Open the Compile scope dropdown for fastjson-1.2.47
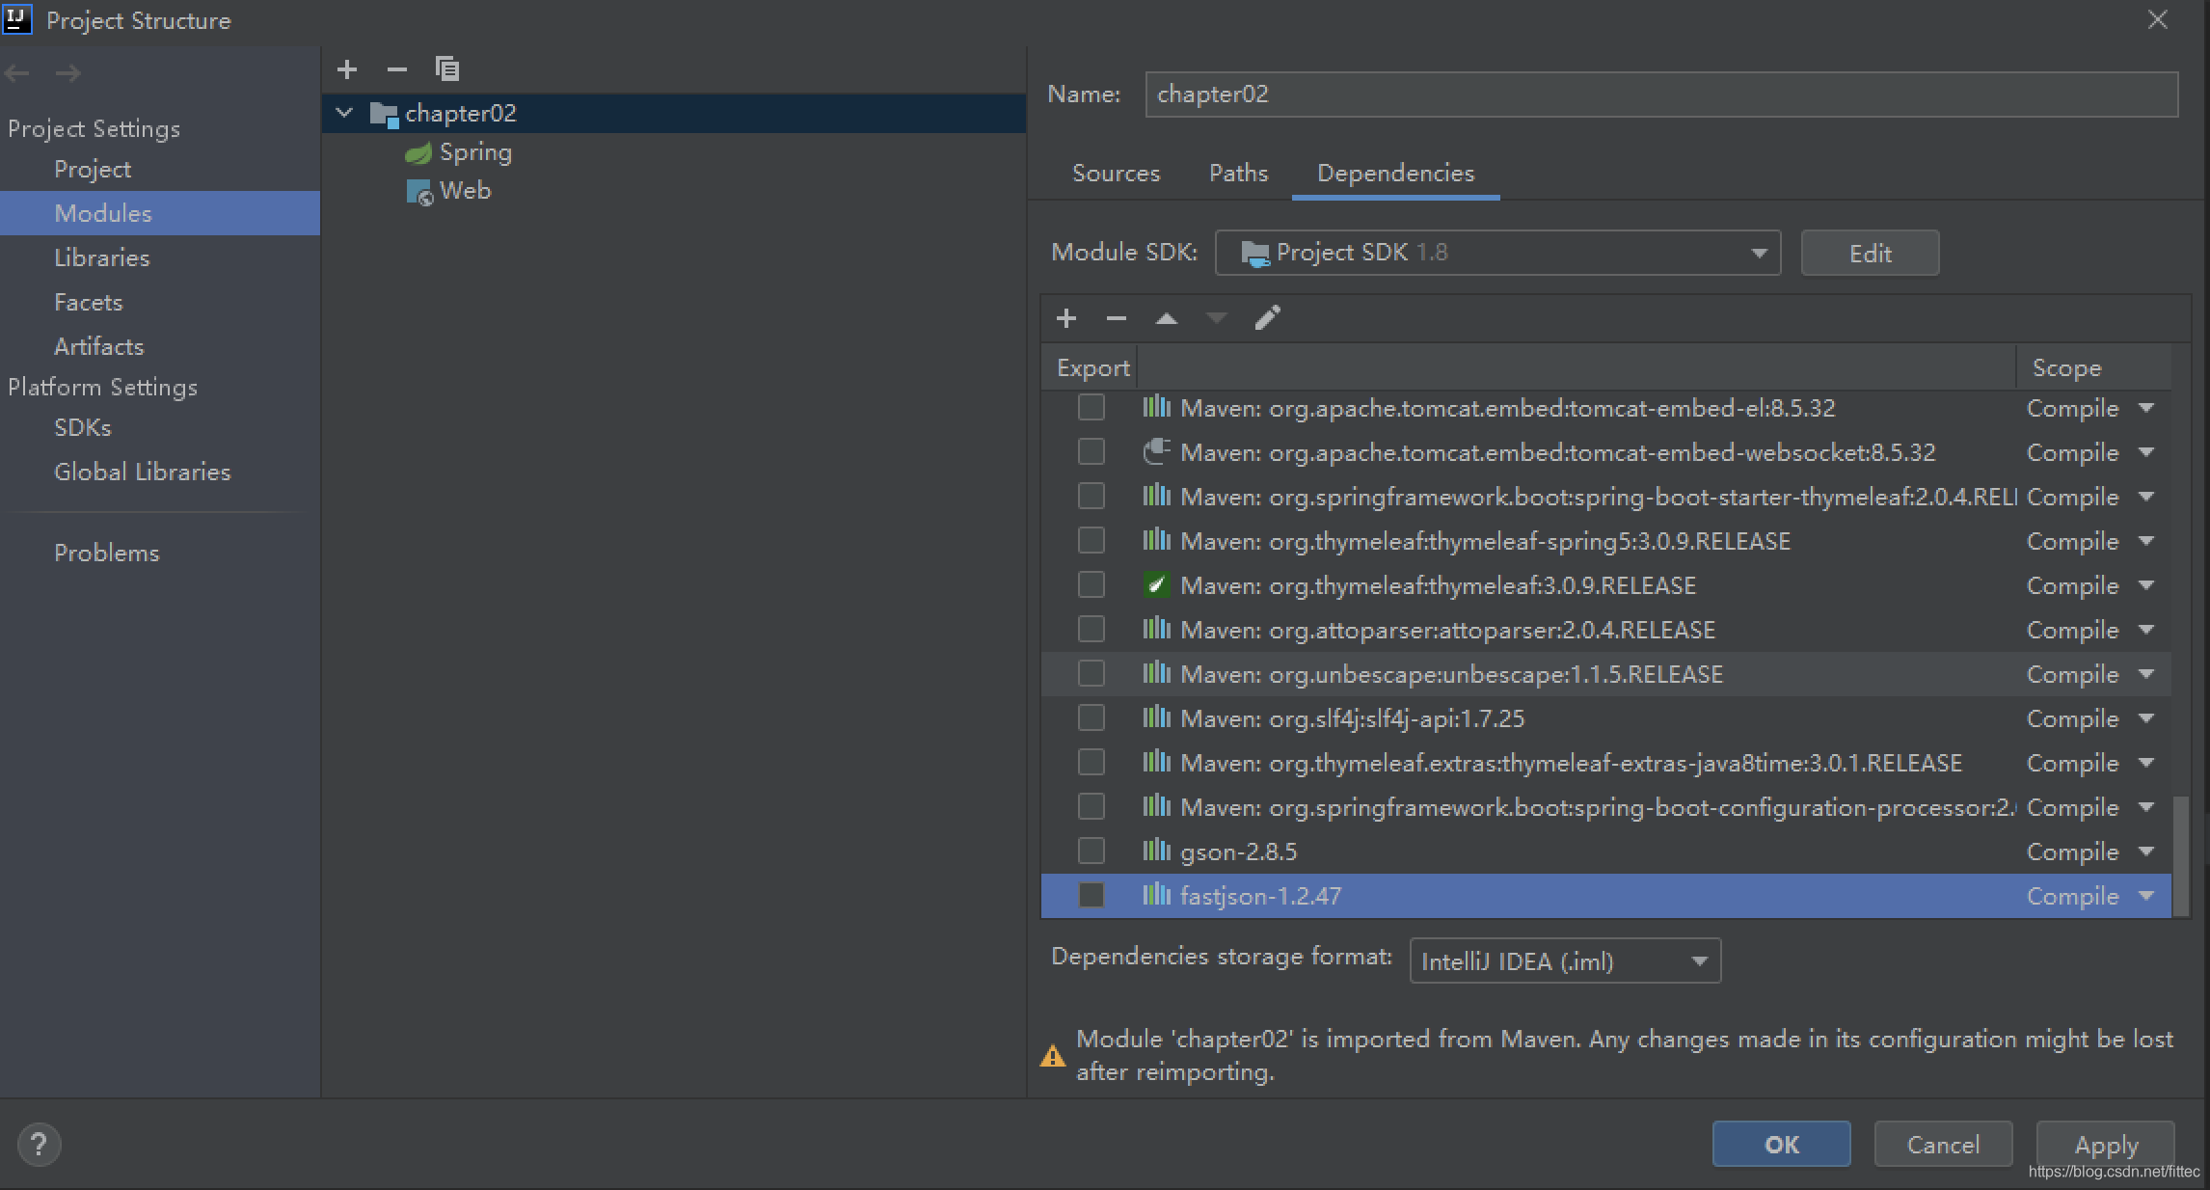The width and height of the screenshot is (2210, 1190). pyautogui.click(x=2146, y=896)
